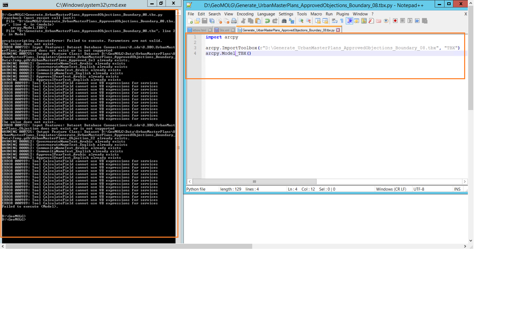Open the Search menu
The image size is (520, 325).
215,14
